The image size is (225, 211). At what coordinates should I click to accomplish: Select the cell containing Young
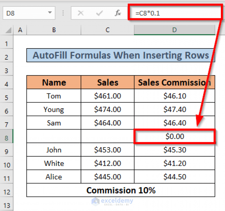point(54,109)
